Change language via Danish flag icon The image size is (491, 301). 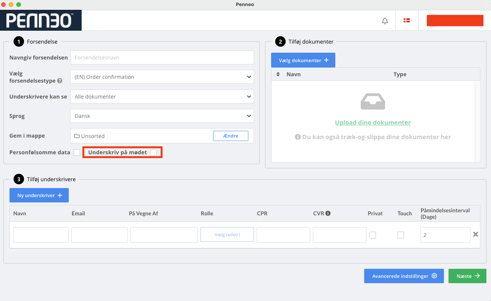point(407,20)
